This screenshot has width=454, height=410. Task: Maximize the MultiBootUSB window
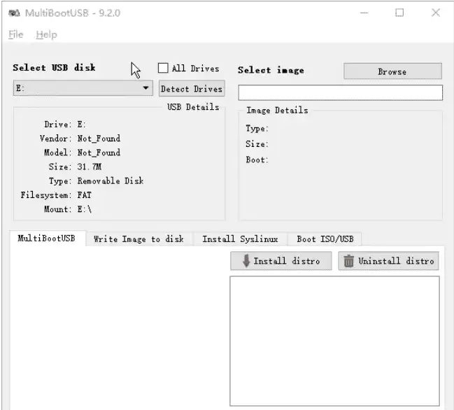click(x=399, y=13)
